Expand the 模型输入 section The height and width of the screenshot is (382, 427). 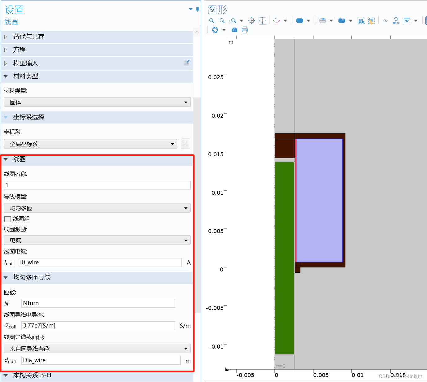pos(6,63)
